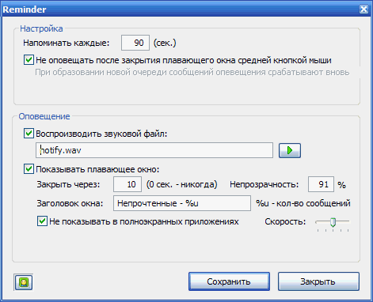Select the 'Закрыть через' seconds field
The height and width of the screenshot is (302, 373).
pyautogui.click(x=128, y=184)
